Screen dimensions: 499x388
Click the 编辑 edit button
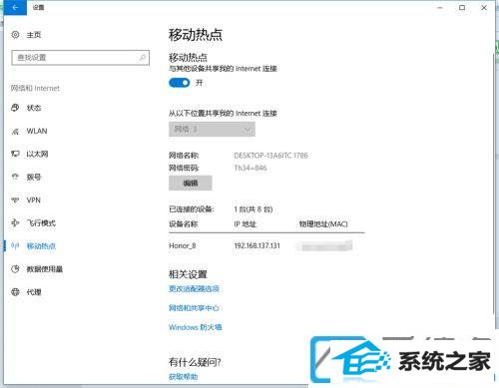(191, 183)
